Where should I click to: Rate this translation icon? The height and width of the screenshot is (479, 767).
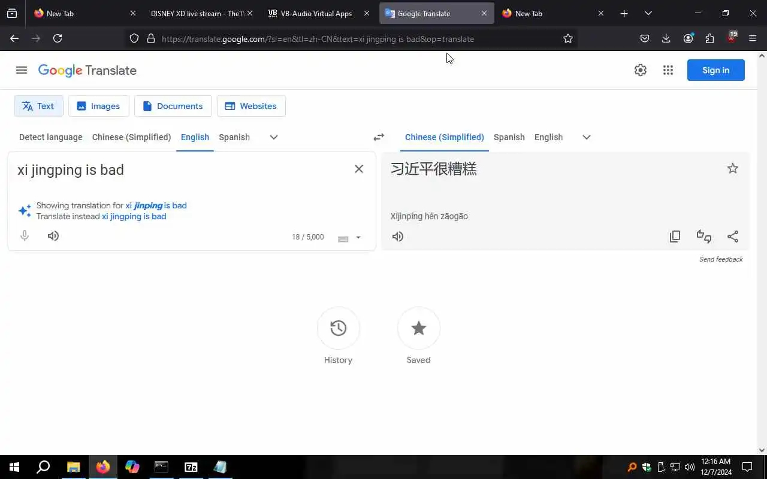pos(703,237)
